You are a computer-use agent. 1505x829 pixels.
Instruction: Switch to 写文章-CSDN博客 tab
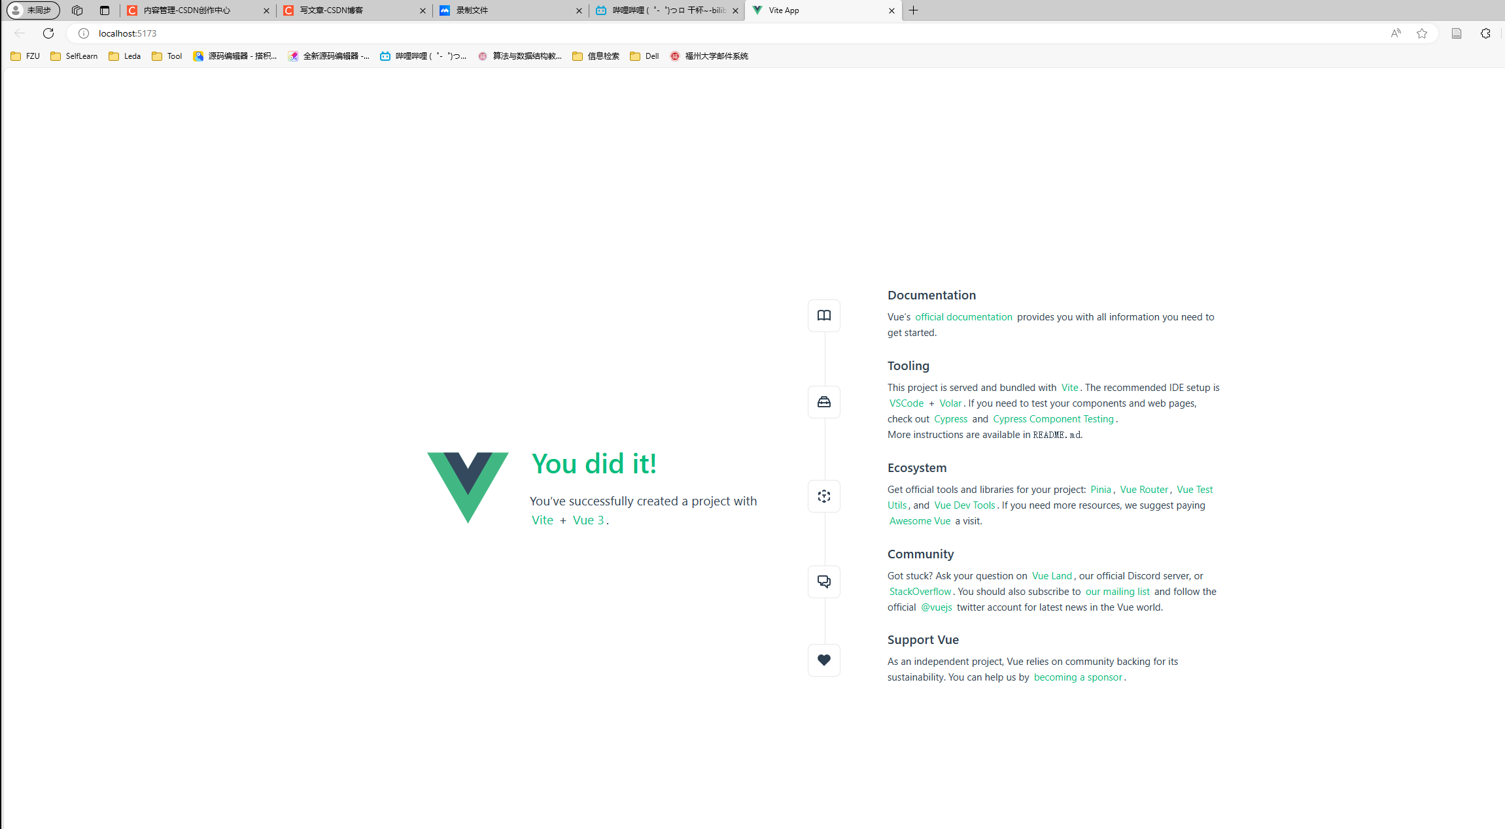(x=355, y=10)
